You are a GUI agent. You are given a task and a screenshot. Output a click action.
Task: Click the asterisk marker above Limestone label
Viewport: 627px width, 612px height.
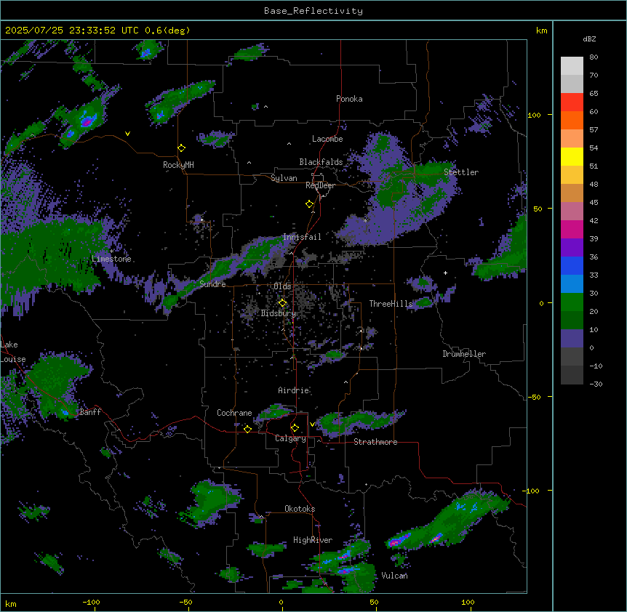tap(111, 251)
